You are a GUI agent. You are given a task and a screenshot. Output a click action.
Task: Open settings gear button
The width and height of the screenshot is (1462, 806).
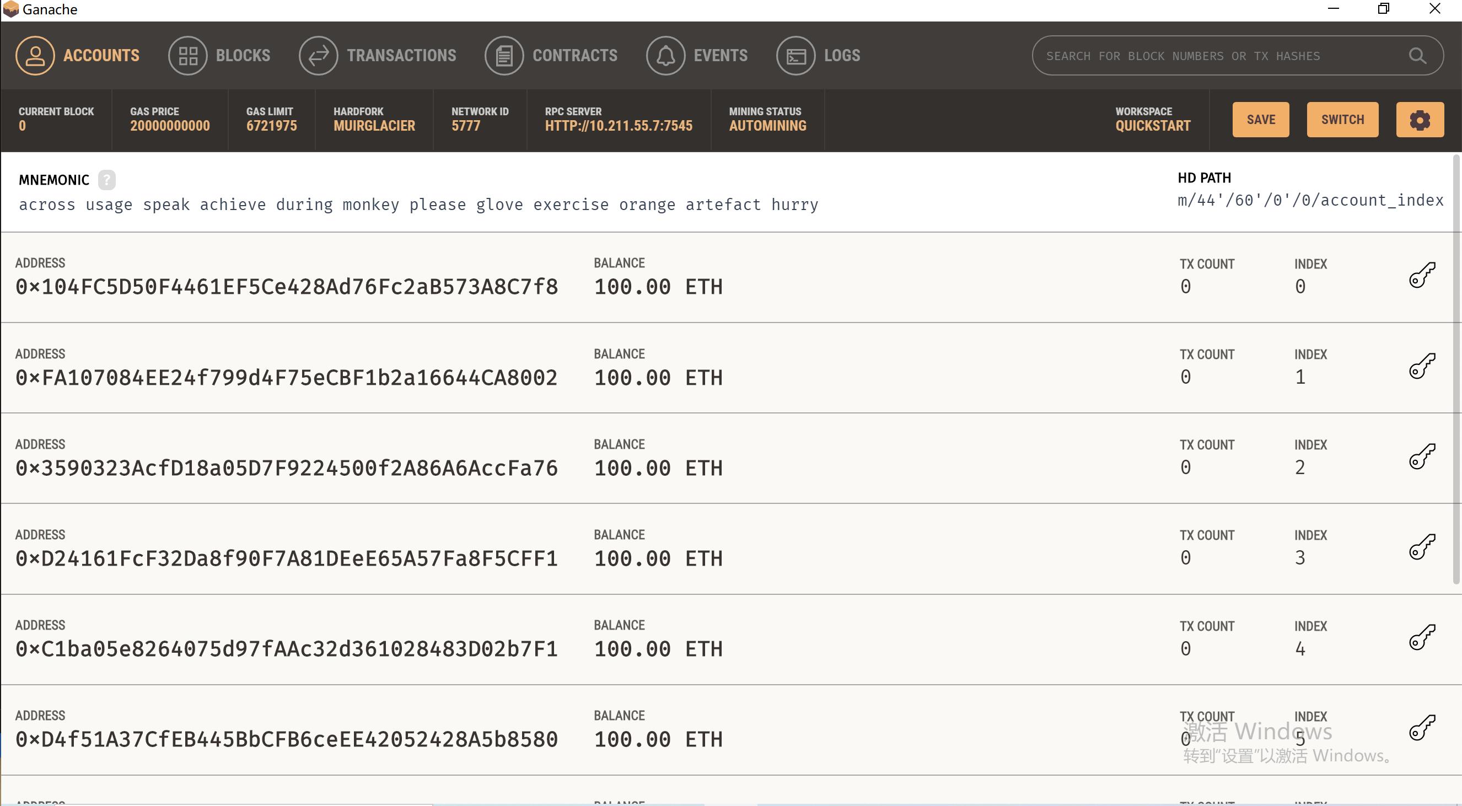[x=1420, y=120]
